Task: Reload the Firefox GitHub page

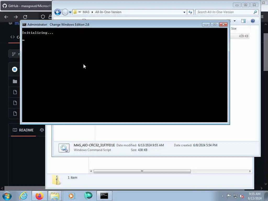Action: pos(25,17)
